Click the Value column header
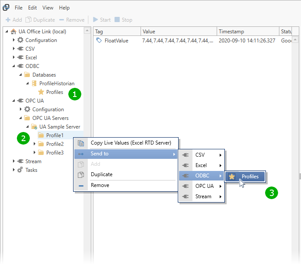This screenshot has width=301, height=264. point(179,32)
